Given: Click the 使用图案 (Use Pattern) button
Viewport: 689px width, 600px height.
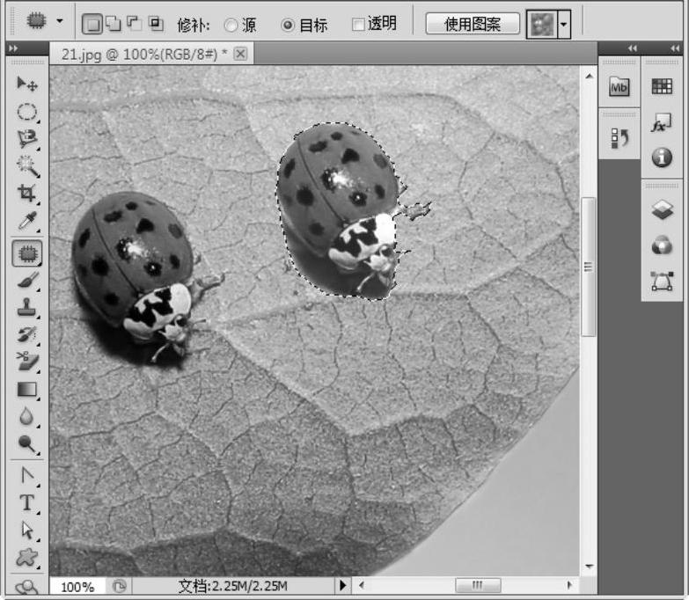Looking at the screenshot, I should pyautogui.click(x=471, y=24).
